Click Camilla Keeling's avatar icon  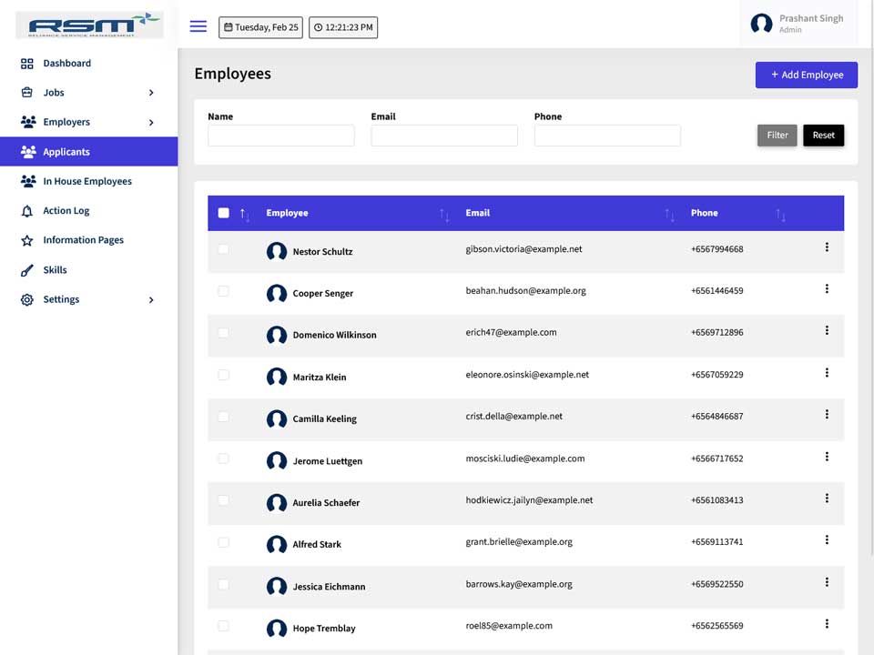pos(277,418)
